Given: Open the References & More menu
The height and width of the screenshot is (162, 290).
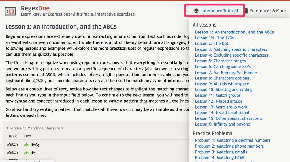Looking at the screenshot, I should (x=267, y=11).
